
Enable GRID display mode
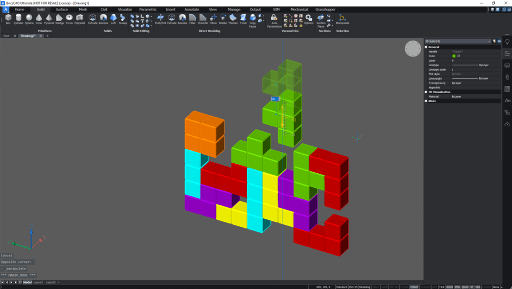click(384, 286)
